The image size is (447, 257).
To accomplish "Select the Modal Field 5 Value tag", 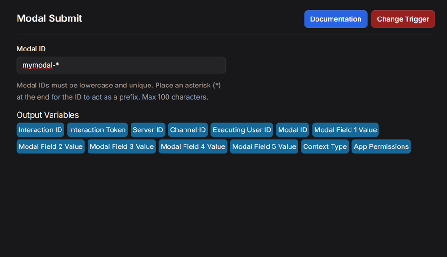I will [x=264, y=146].
